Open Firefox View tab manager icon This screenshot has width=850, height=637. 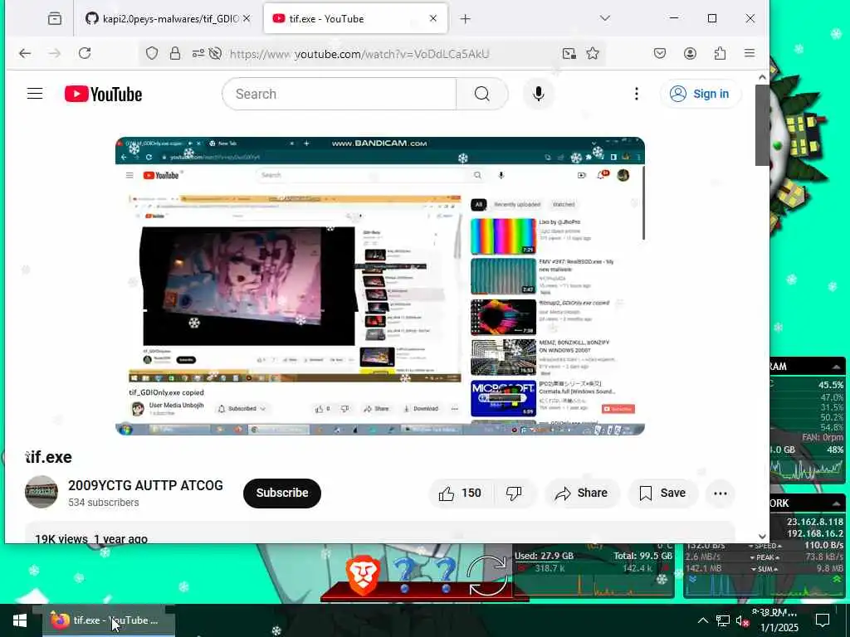coord(54,19)
